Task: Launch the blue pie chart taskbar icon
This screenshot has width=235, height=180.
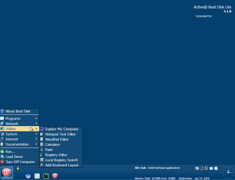Action: [x=28, y=176]
